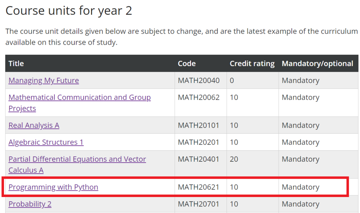This screenshot has width=360, height=213.
Task: Click the MATH20101 code cell
Action: coord(199,125)
